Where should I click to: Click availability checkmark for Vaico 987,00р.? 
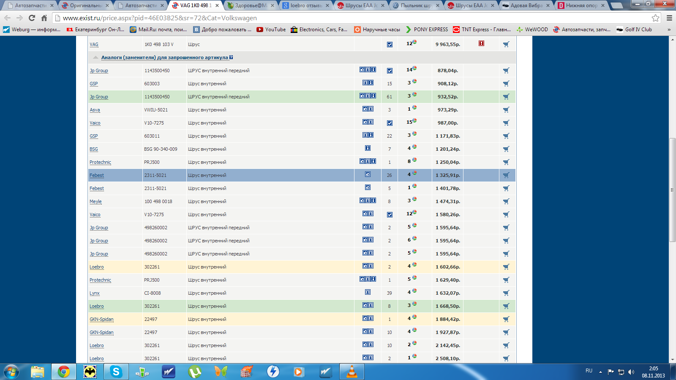(390, 123)
